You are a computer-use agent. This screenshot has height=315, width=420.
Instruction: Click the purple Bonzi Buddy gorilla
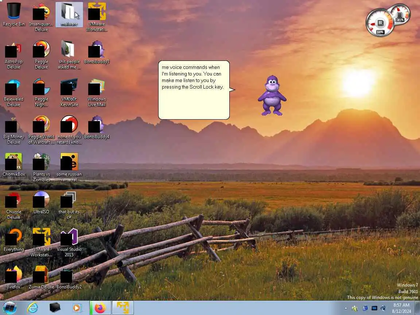click(272, 96)
